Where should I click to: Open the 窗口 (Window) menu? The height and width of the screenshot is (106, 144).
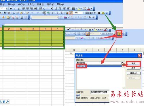coord(50,4)
